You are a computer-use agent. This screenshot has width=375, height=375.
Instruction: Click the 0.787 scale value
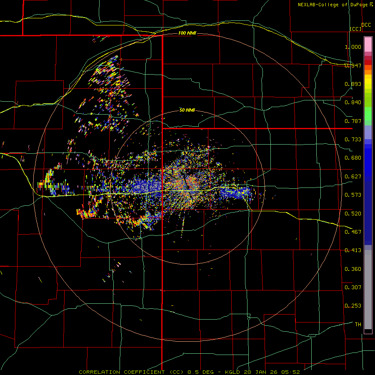[x=353, y=121]
